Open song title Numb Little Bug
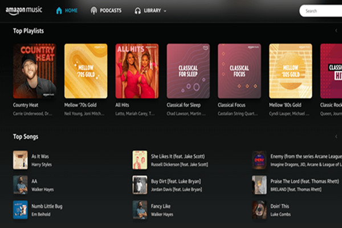This screenshot has width=342, height=228. tap(47, 206)
